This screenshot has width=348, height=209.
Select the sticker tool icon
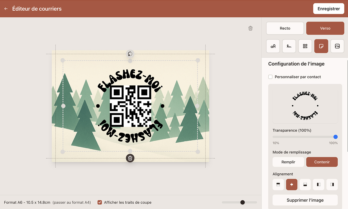(x=321, y=46)
